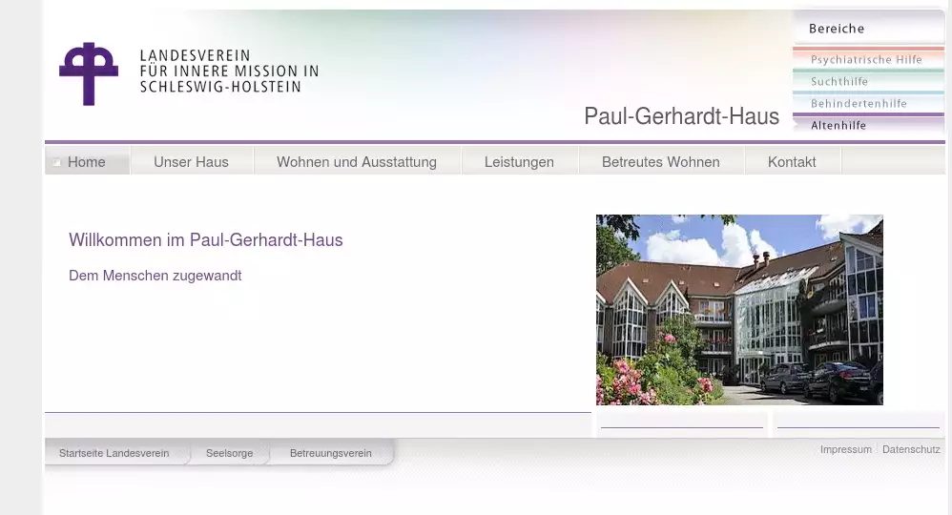Open Betreutes Wohnen navigation item
This screenshot has height=515, width=952.
(660, 162)
